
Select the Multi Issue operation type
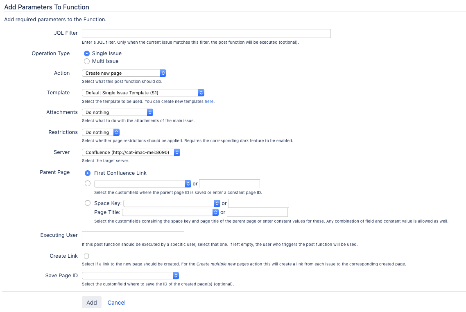click(86, 61)
